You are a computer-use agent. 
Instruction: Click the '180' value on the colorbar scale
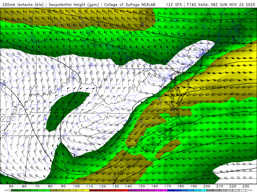(181, 186)
